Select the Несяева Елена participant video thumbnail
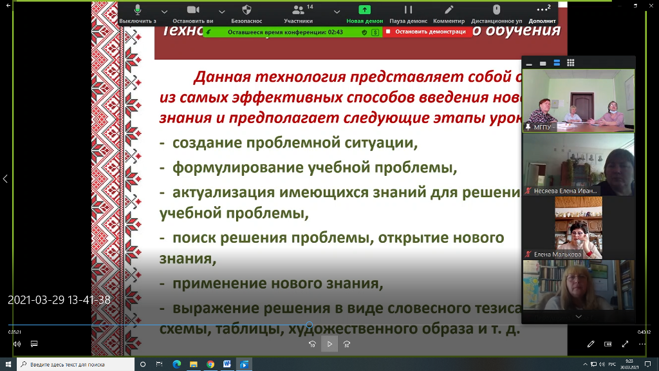 [x=578, y=164]
